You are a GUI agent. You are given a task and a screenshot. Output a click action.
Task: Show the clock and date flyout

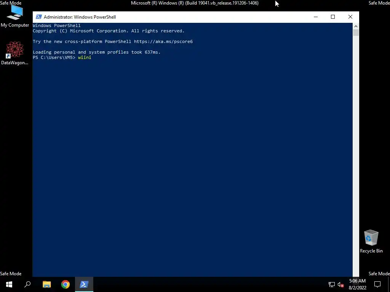pyautogui.click(x=357, y=284)
